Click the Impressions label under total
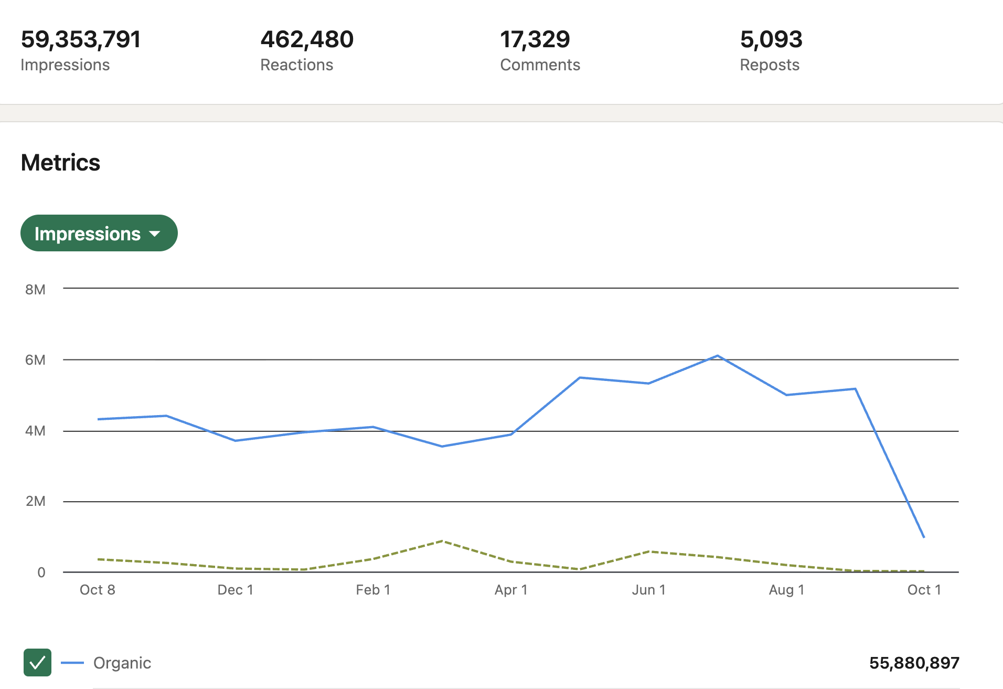Viewport: 1003px width, 689px height. pyautogui.click(x=65, y=65)
